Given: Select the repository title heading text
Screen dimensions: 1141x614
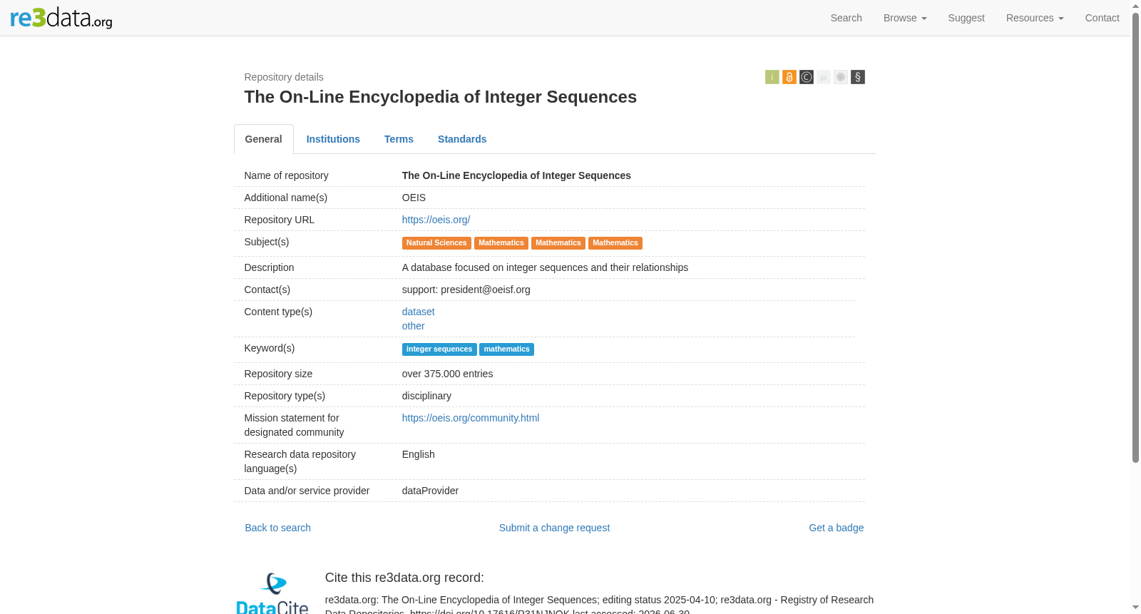Looking at the screenshot, I should point(440,97).
